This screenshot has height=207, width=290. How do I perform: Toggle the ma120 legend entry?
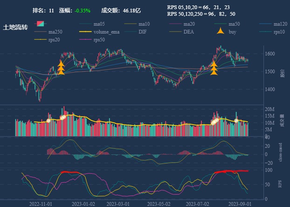pos(266,24)
